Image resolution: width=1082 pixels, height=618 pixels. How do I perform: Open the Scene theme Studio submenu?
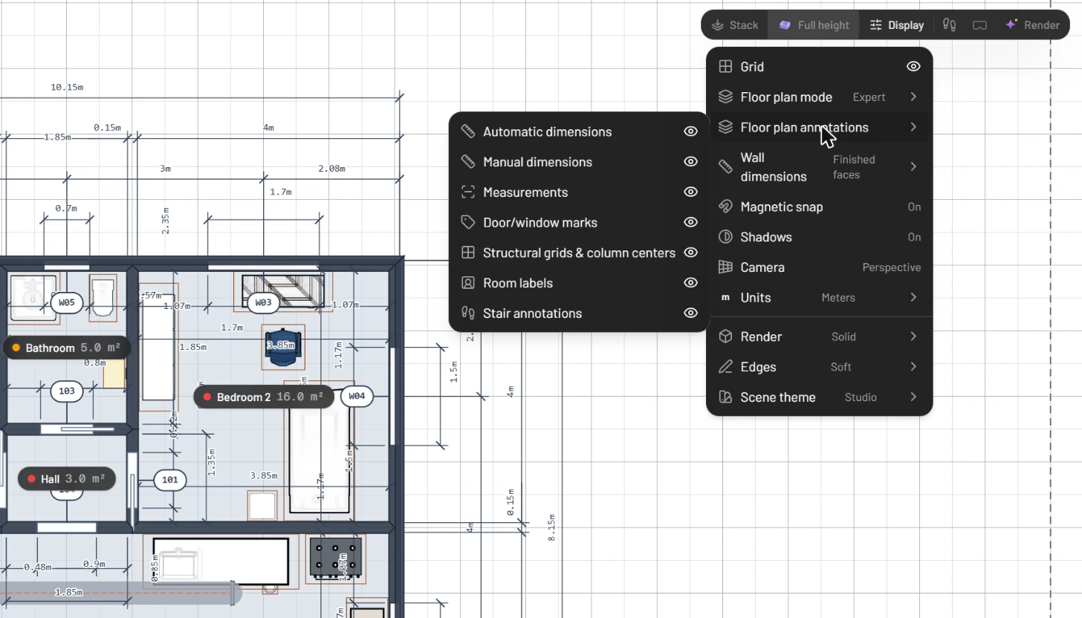[819, 397]
